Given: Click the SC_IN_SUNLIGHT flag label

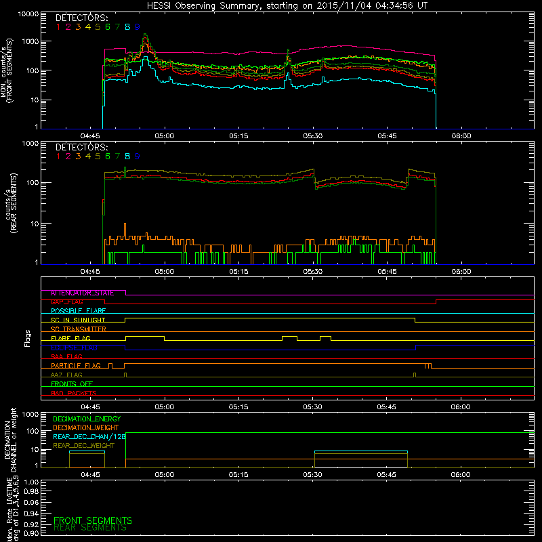Looking at the screenshot, I should point(78,320).
